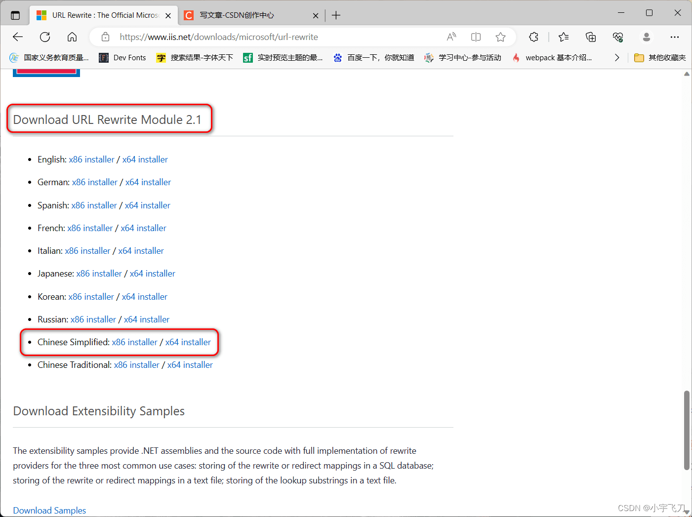Download German x64 installer

[x=148, y=182]
